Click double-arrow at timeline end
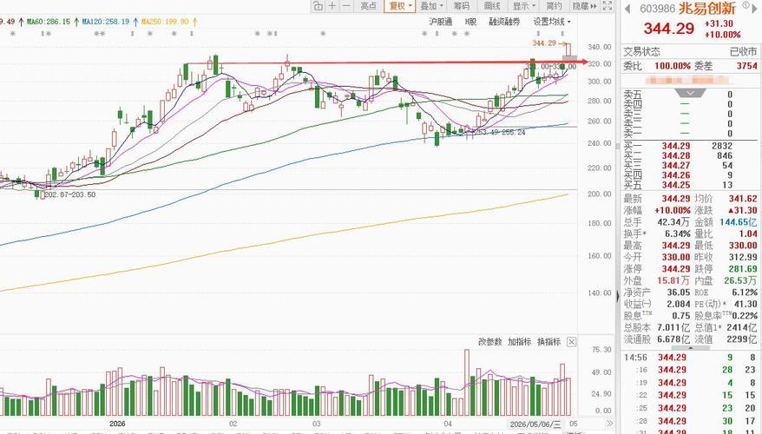Image resolution: width=762 pixels, height=434 pixels. pos(610,424)
